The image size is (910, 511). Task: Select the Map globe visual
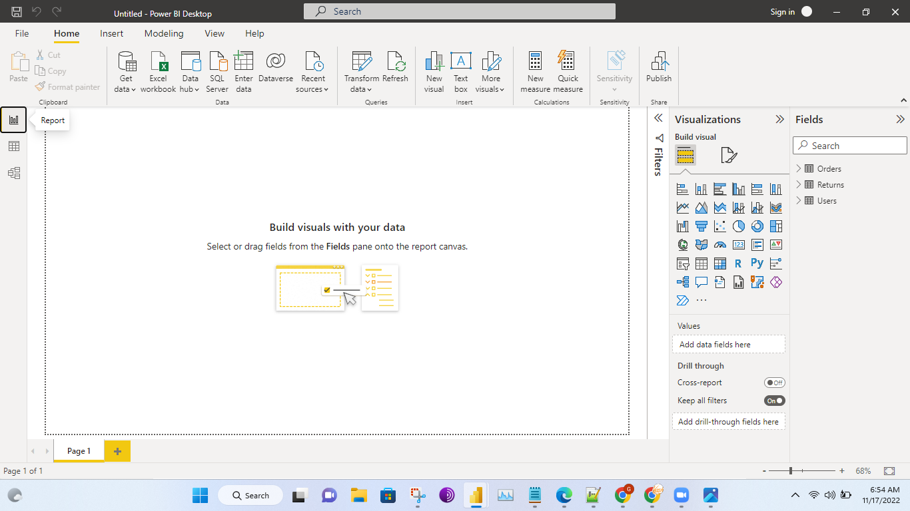(682, 245)
